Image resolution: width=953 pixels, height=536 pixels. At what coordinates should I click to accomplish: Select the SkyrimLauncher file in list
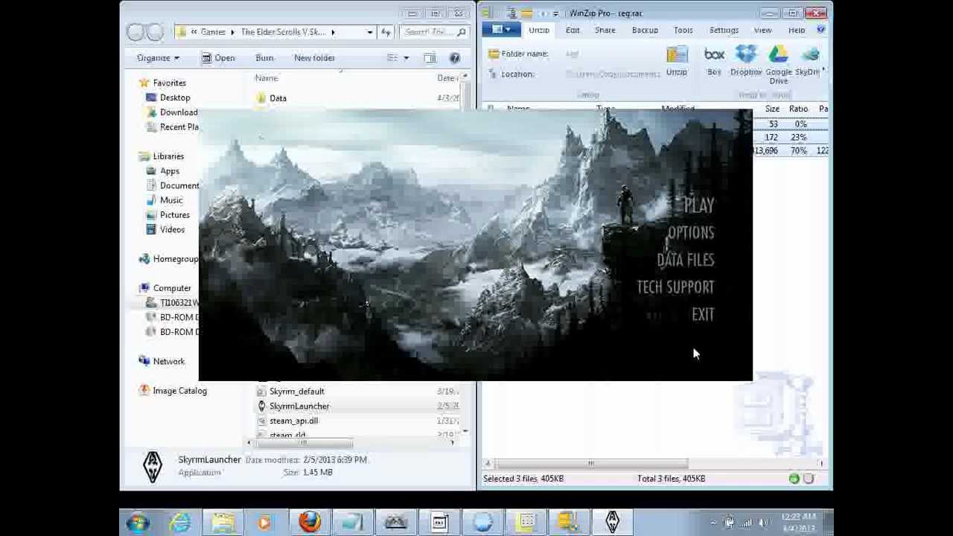coord(299,406)
